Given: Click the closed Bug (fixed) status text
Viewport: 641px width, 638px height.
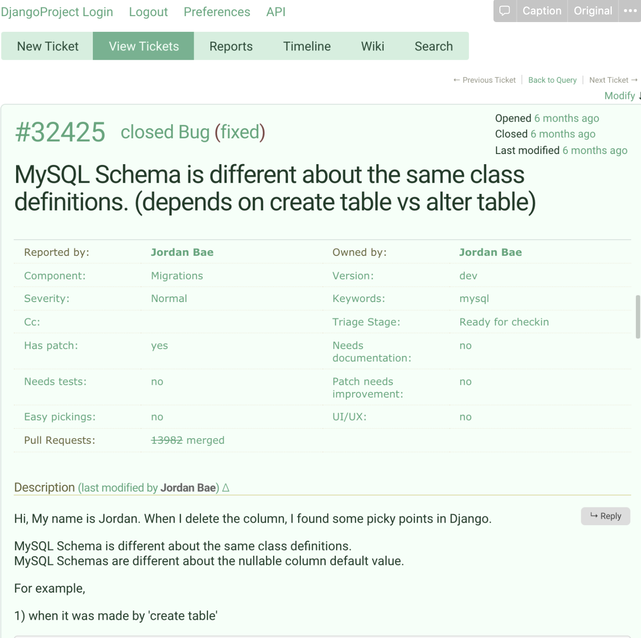Looking at the screenshot, I should point(193,132).
